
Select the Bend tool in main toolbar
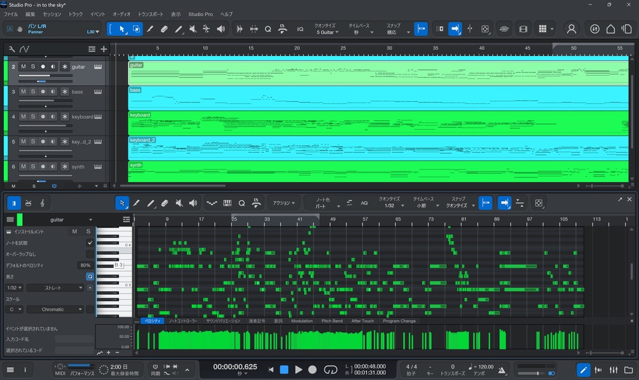click(207, 29)
